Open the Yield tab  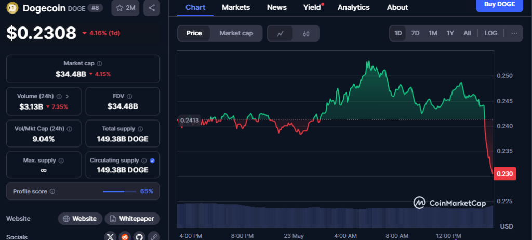point(312,7)
